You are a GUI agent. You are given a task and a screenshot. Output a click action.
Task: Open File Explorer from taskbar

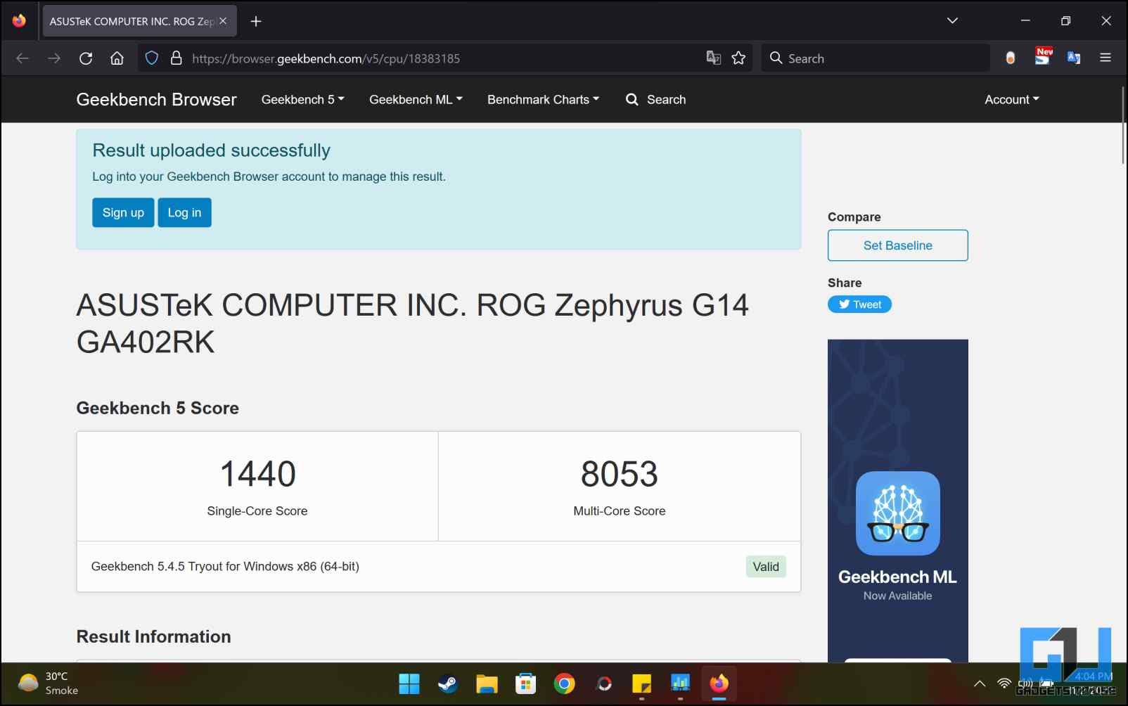487,683
